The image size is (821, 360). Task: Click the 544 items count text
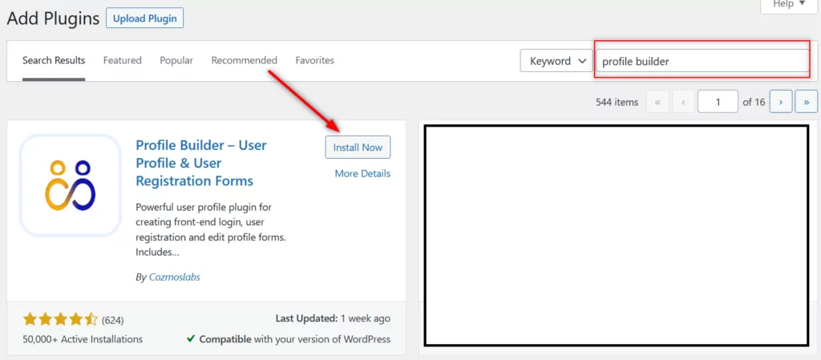pyautogui.click(x=617, y=102)
